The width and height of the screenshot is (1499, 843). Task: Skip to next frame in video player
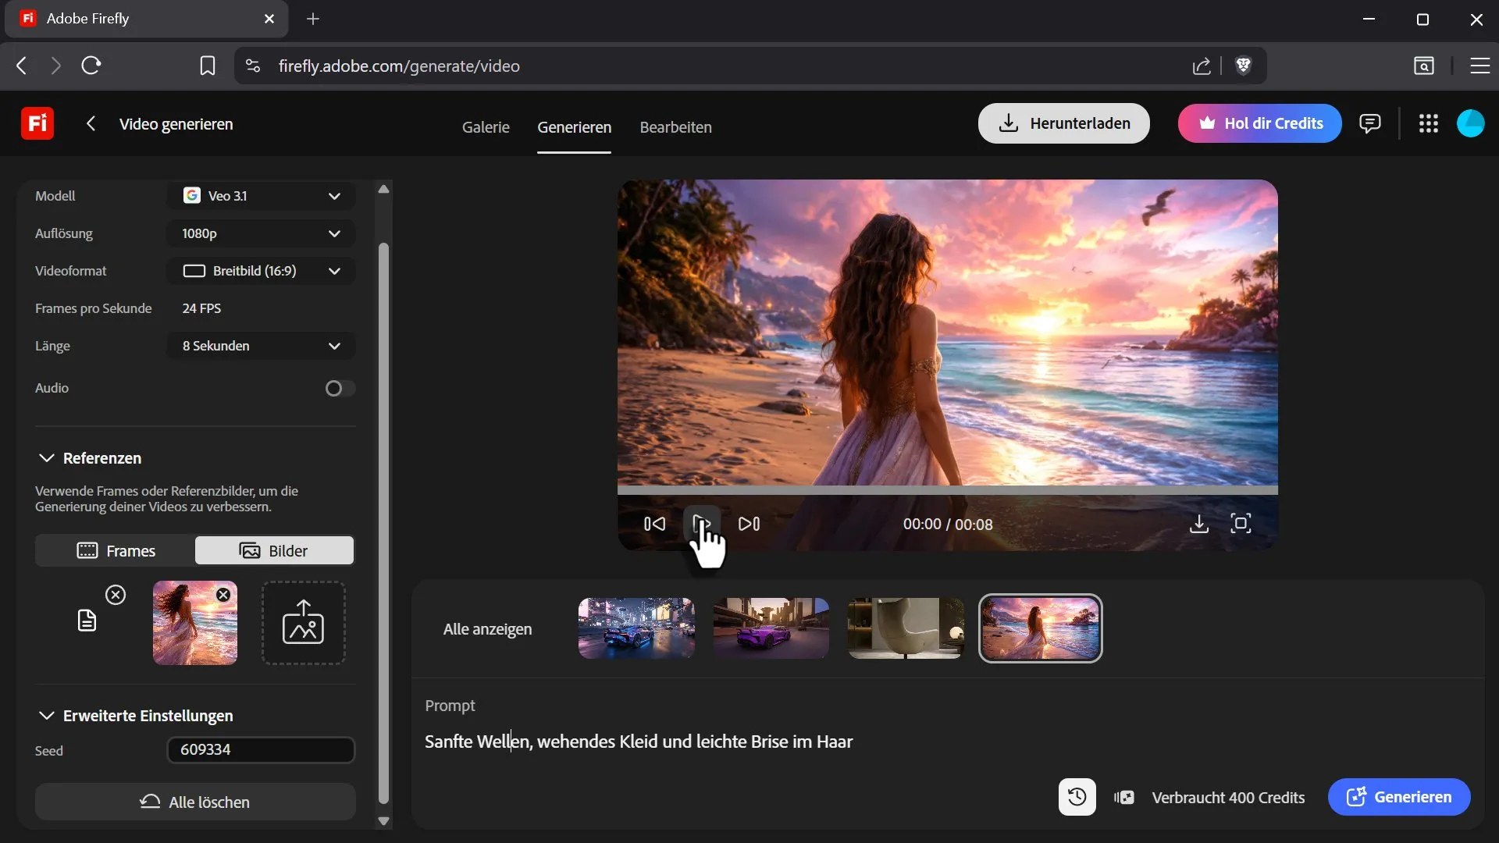(x=749, y=524)
